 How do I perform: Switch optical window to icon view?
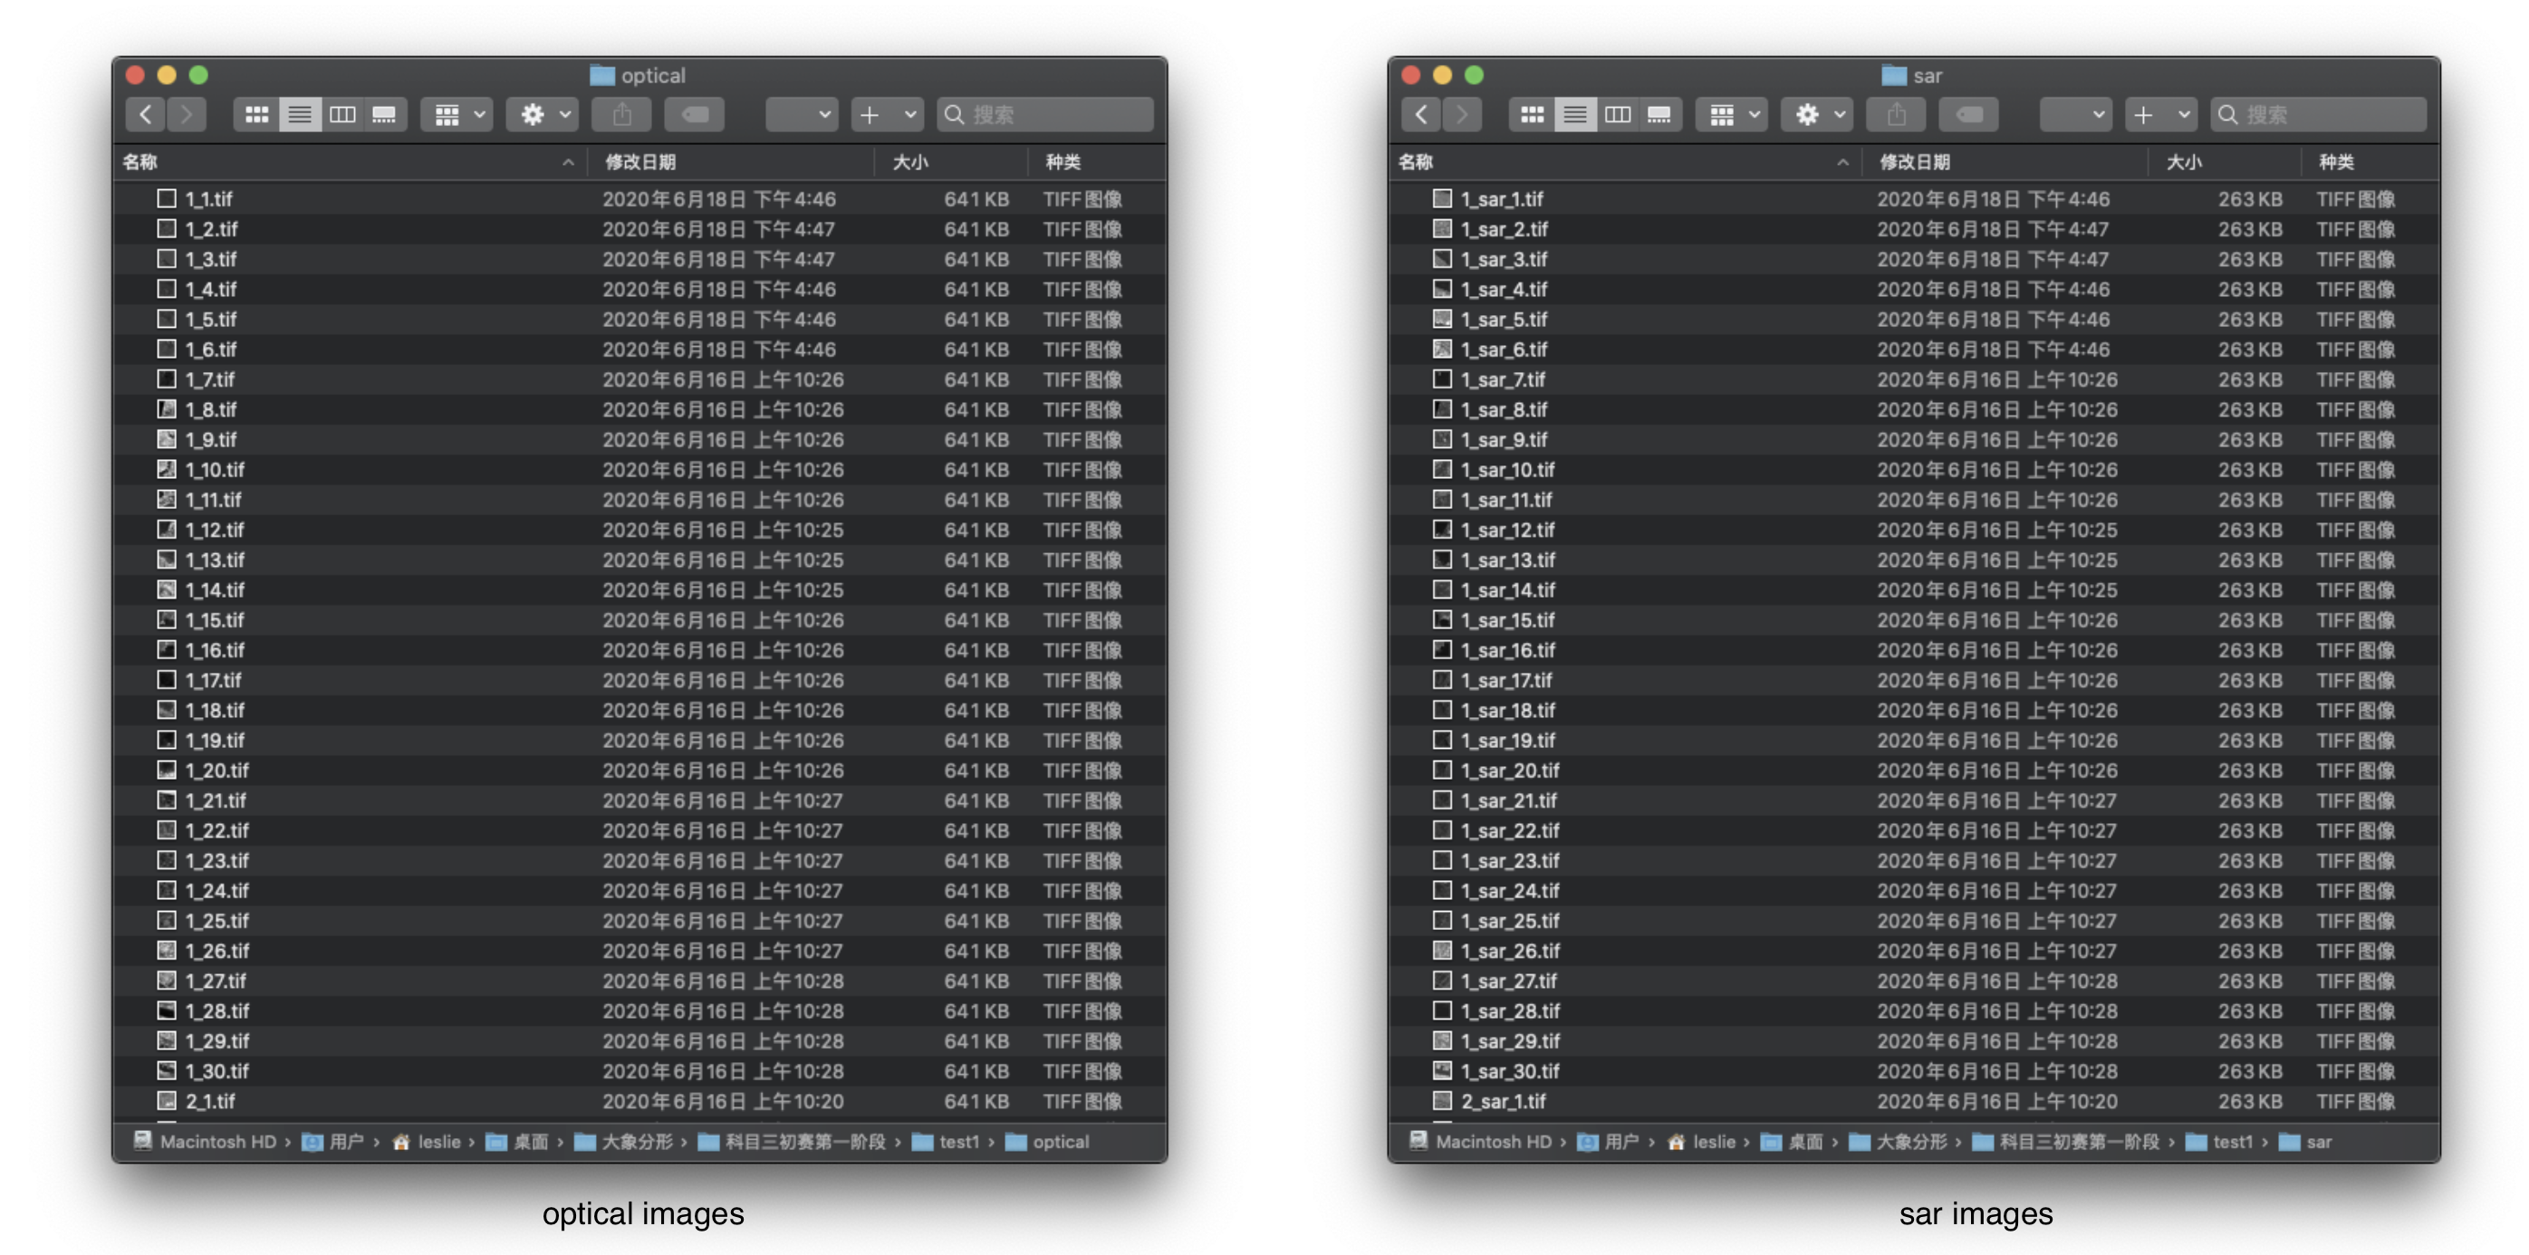(x=256, y=115)
